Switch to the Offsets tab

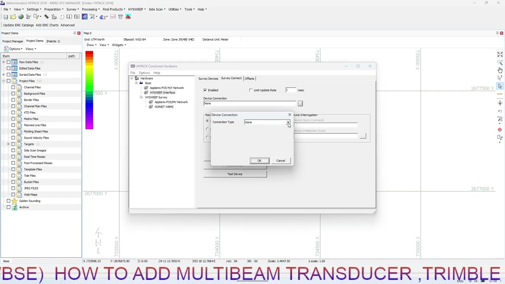[249, 78]
